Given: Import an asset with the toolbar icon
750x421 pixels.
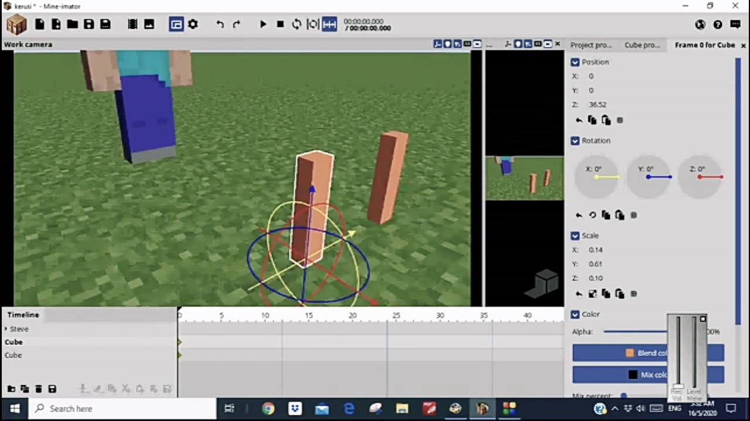Looking at the screenshot, I should [56, 25].
